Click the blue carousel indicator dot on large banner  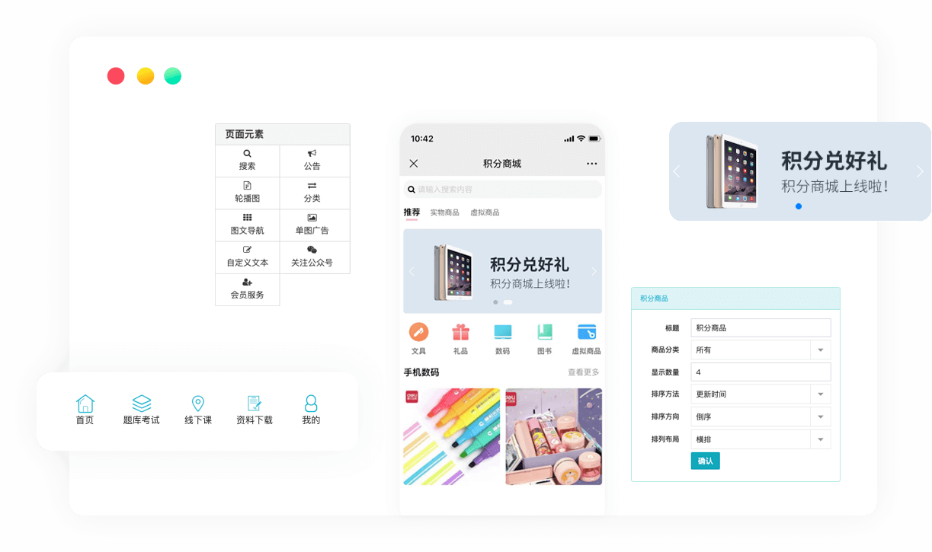click(799, 206)
